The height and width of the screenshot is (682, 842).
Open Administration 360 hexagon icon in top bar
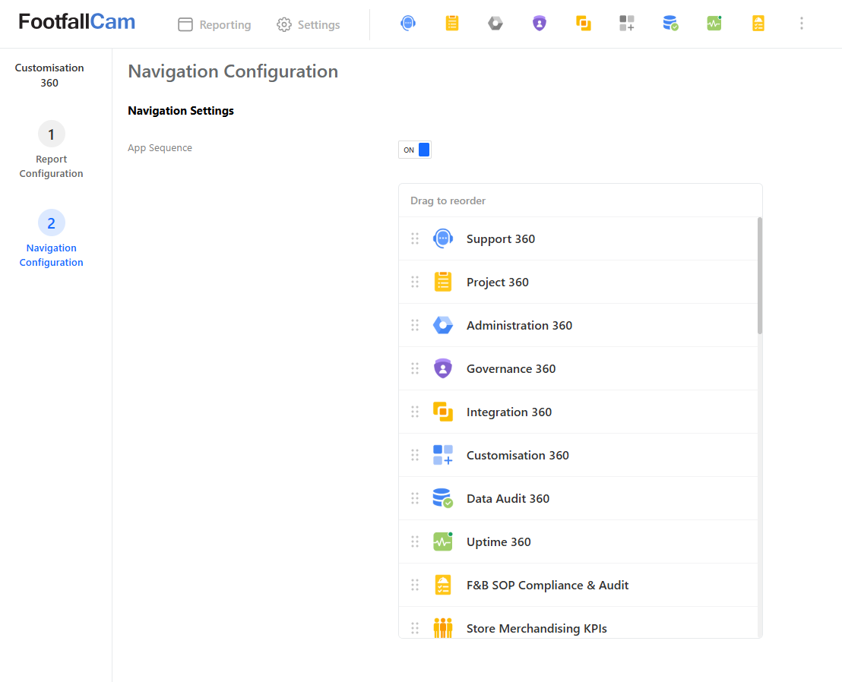pyautogui.click(x=495, y=23)
